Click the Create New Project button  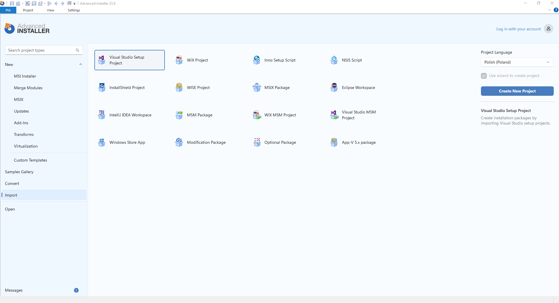(517, 91)
